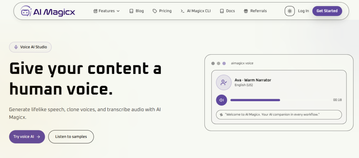Click the aimagicx voice window title

click(242, 63)
